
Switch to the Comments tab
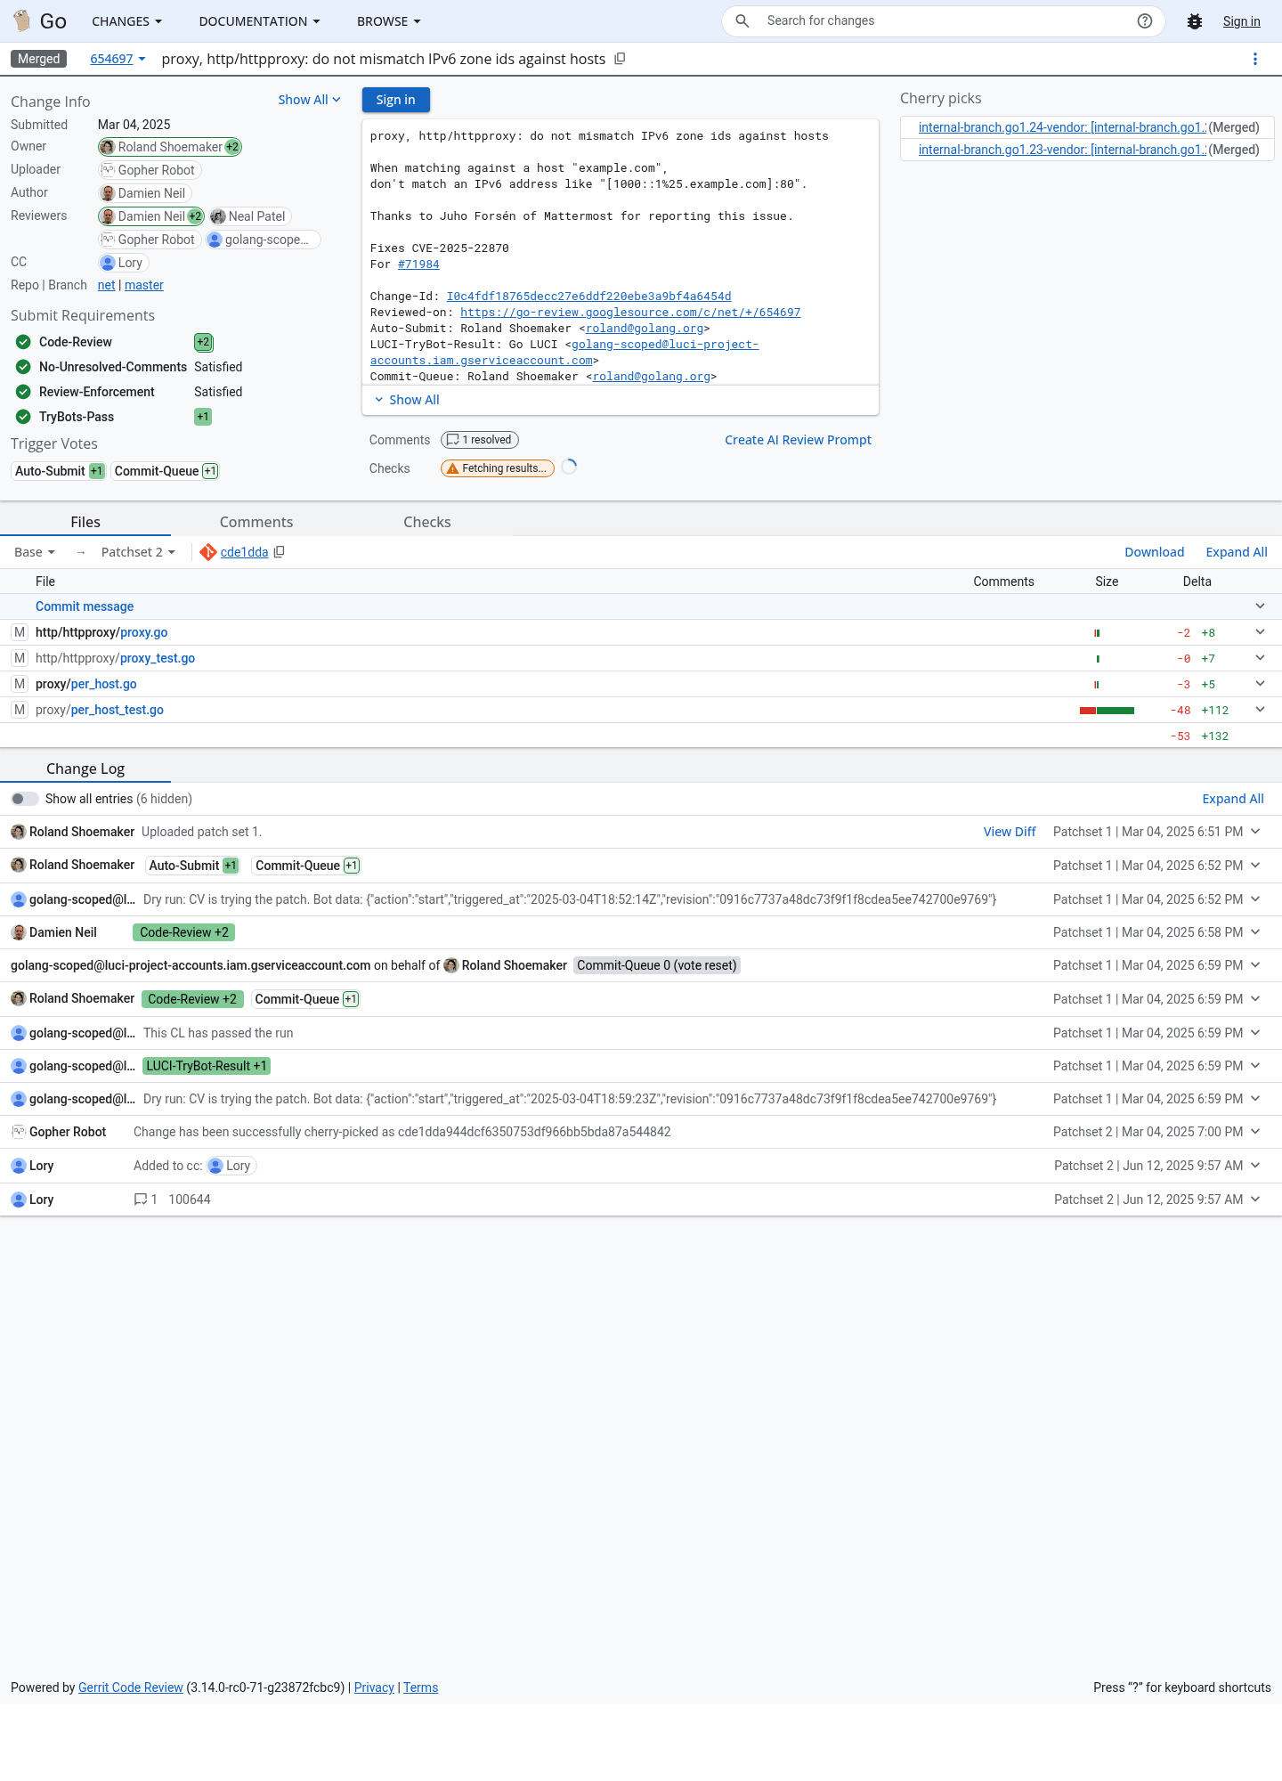tap(256, 522)
